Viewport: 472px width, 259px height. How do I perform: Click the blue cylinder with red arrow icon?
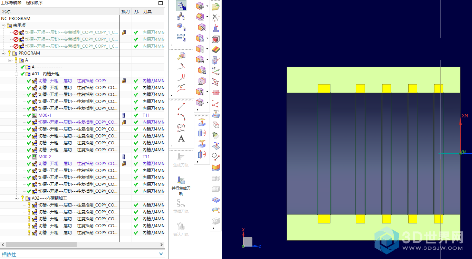[202, 133]
